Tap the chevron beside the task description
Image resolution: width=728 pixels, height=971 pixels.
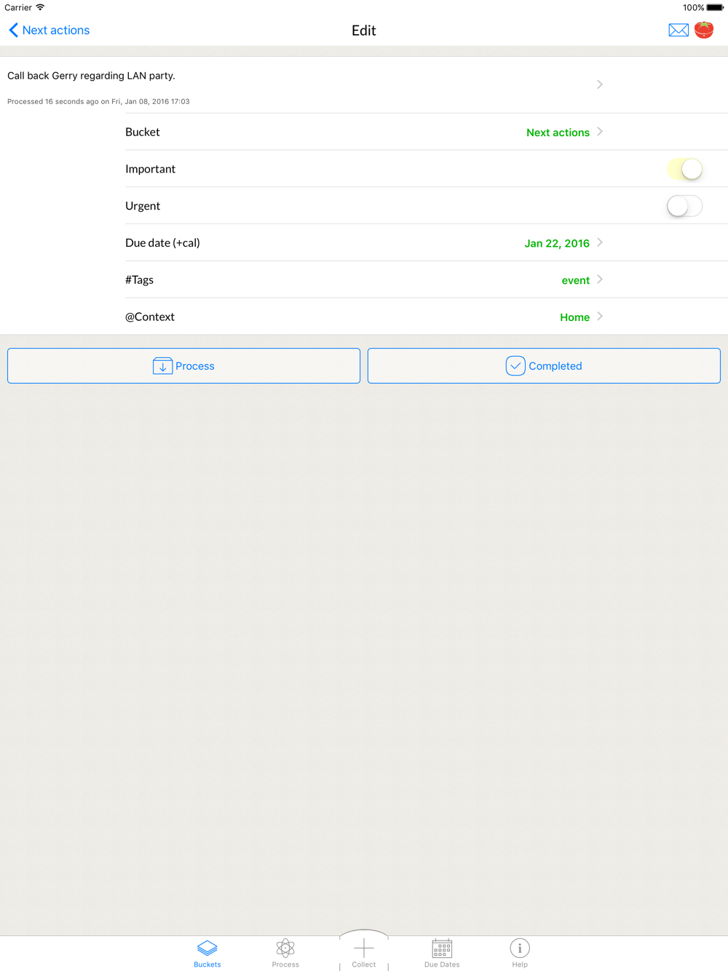pyautogui.click(x=600, y=84)
